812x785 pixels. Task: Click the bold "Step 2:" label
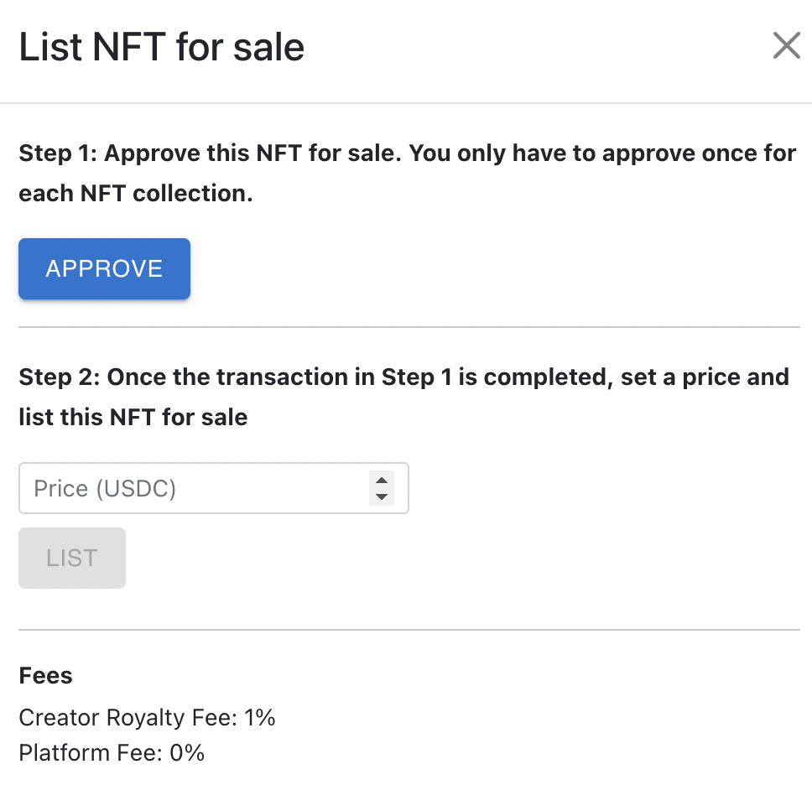coord(59,377)
